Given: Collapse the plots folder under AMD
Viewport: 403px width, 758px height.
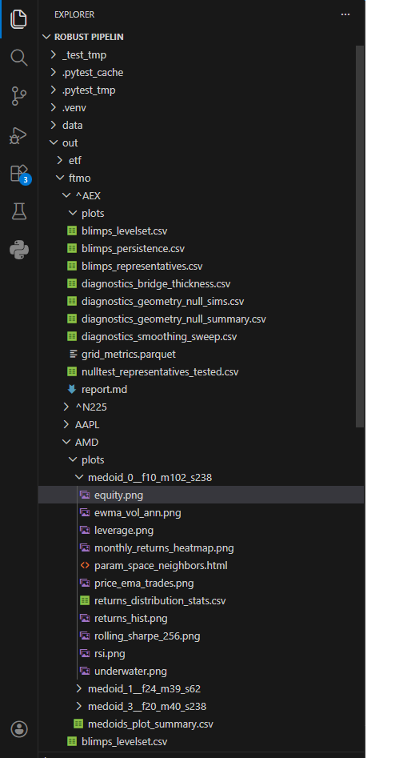Looking at the screenshot, I should pos(73,459).
